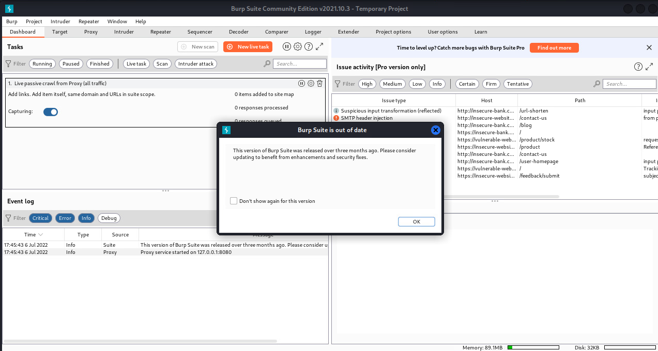
Task: Open task settings gear in Tasks header
Action: pyautogui.click(x=298, y=46)
